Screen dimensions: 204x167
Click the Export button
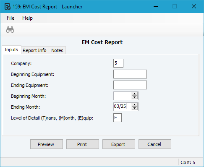(119, 144)
